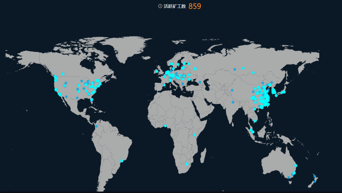Select the miner dot in Spain

[x=164, y=85]
